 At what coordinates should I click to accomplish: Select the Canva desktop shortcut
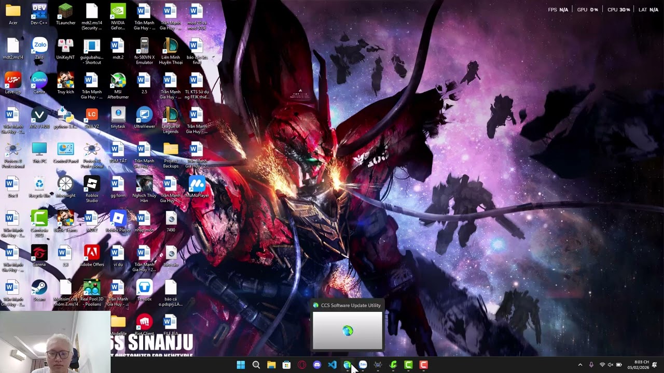pyautogui.click(x=39, y=83)
